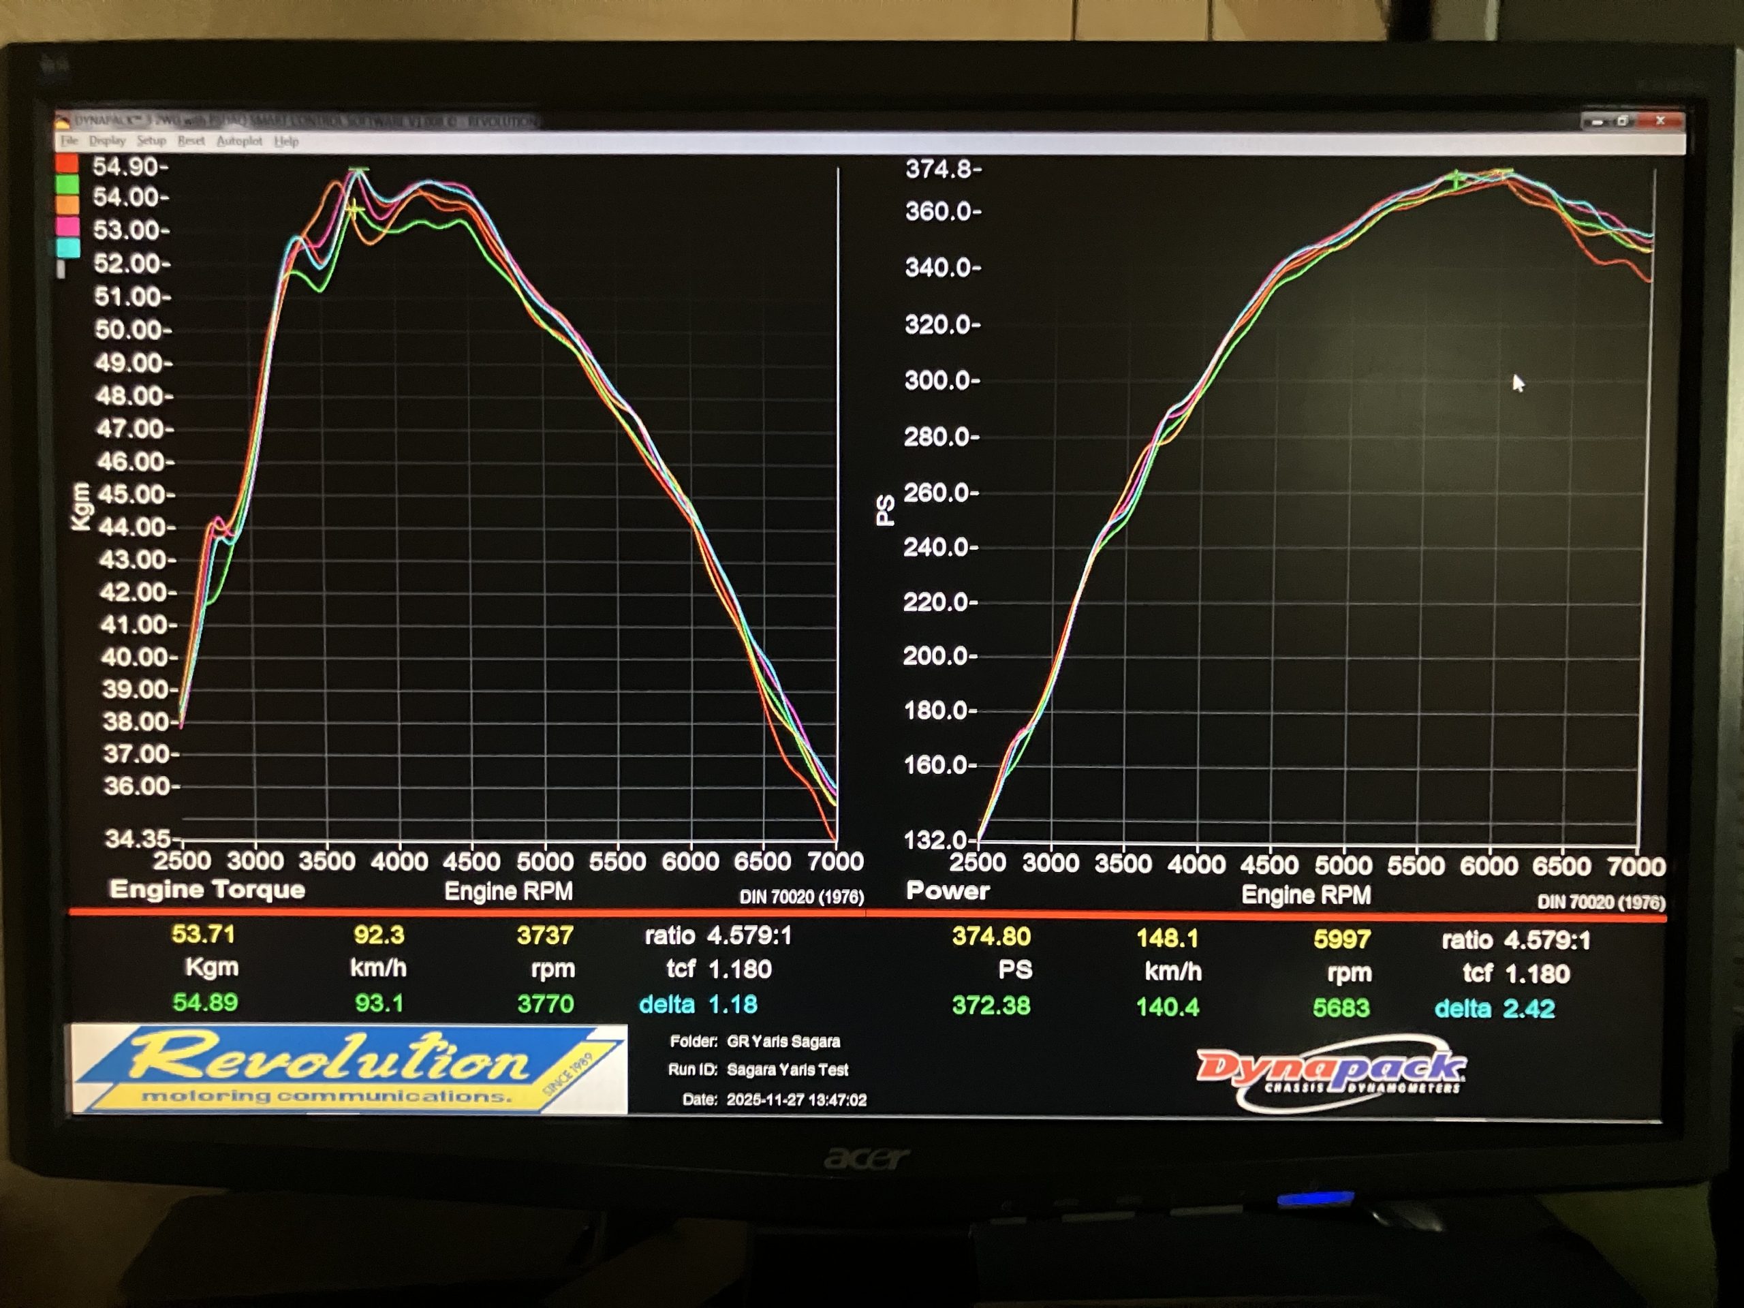1744x1308 pixels.
Task: Click the Engine Torque graph title
Action: click(207, 889)
